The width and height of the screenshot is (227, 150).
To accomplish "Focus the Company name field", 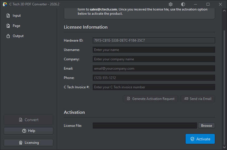I will pyautogui.click(x=154, y=59).
